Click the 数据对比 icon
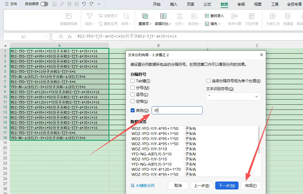Image resolution: width=303 pixels, height=194 pixels. coord(163,16)
